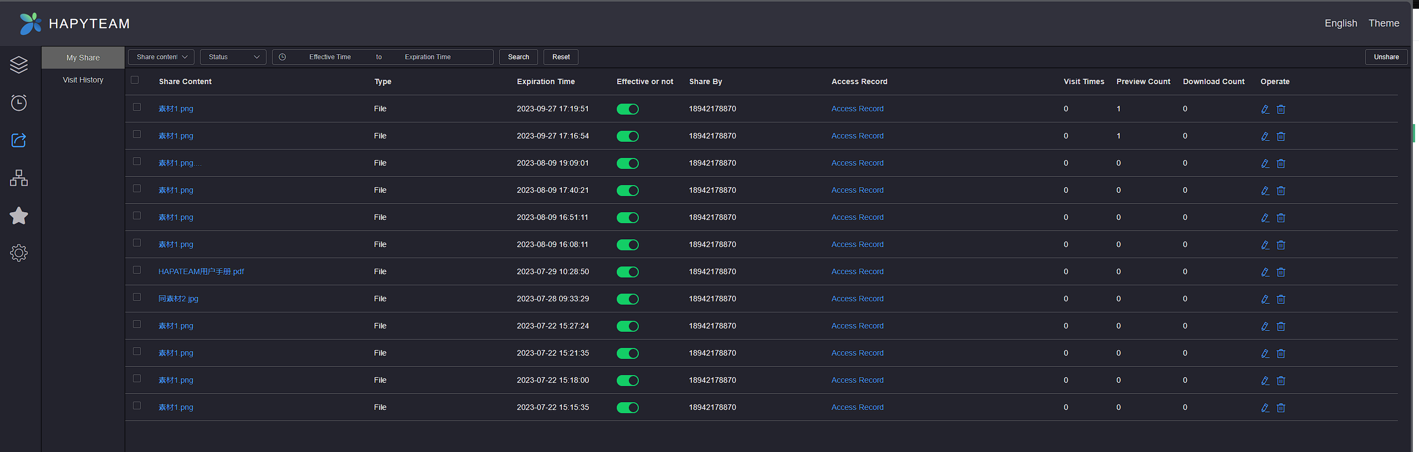
Task: Edit the share expiring 2023-09-27 17:16:54
Action: [1265, 136]
